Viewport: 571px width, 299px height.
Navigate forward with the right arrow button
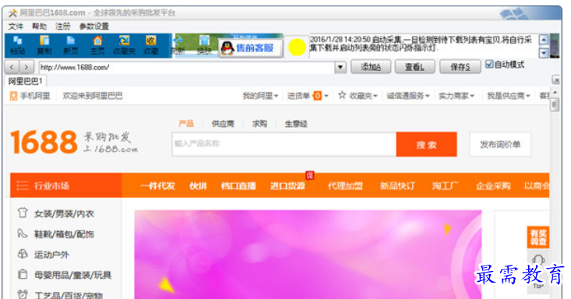(x=26, y=67)
